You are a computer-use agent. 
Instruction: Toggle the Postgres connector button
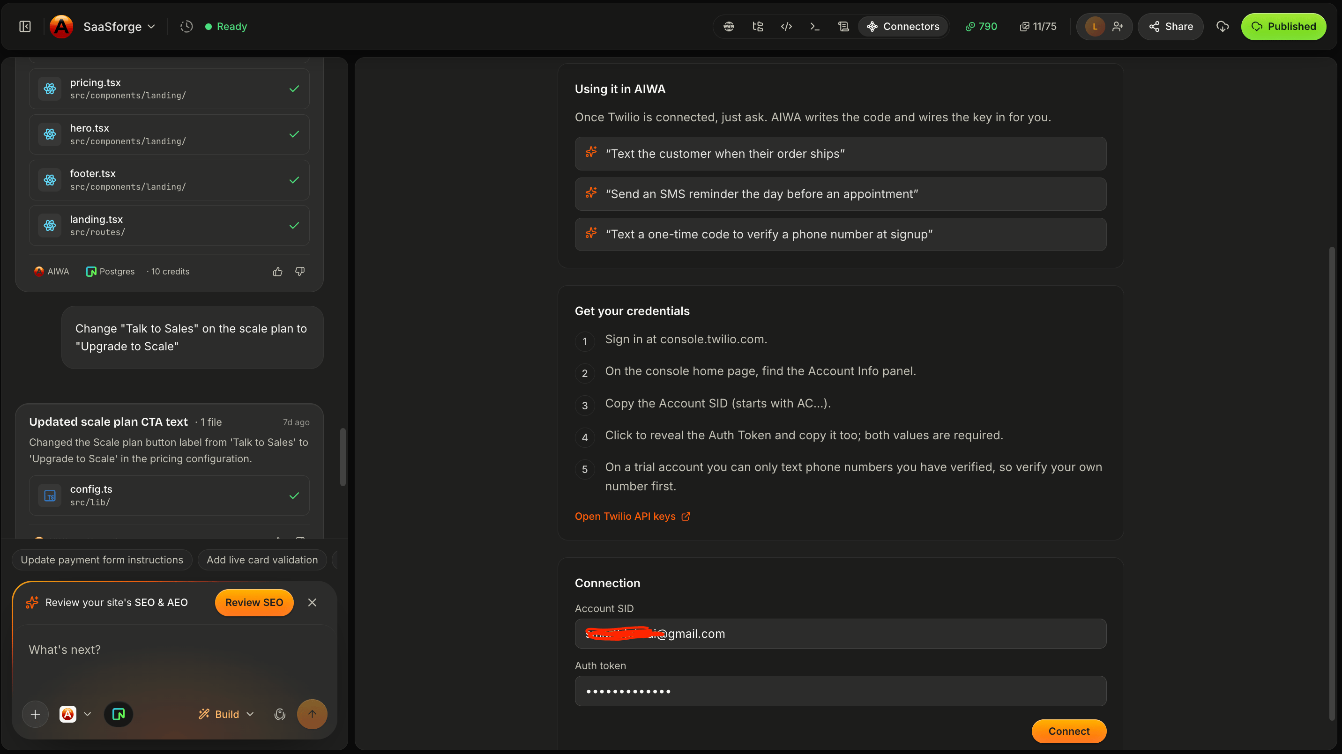pyautogui.click(x=118, y=714)
